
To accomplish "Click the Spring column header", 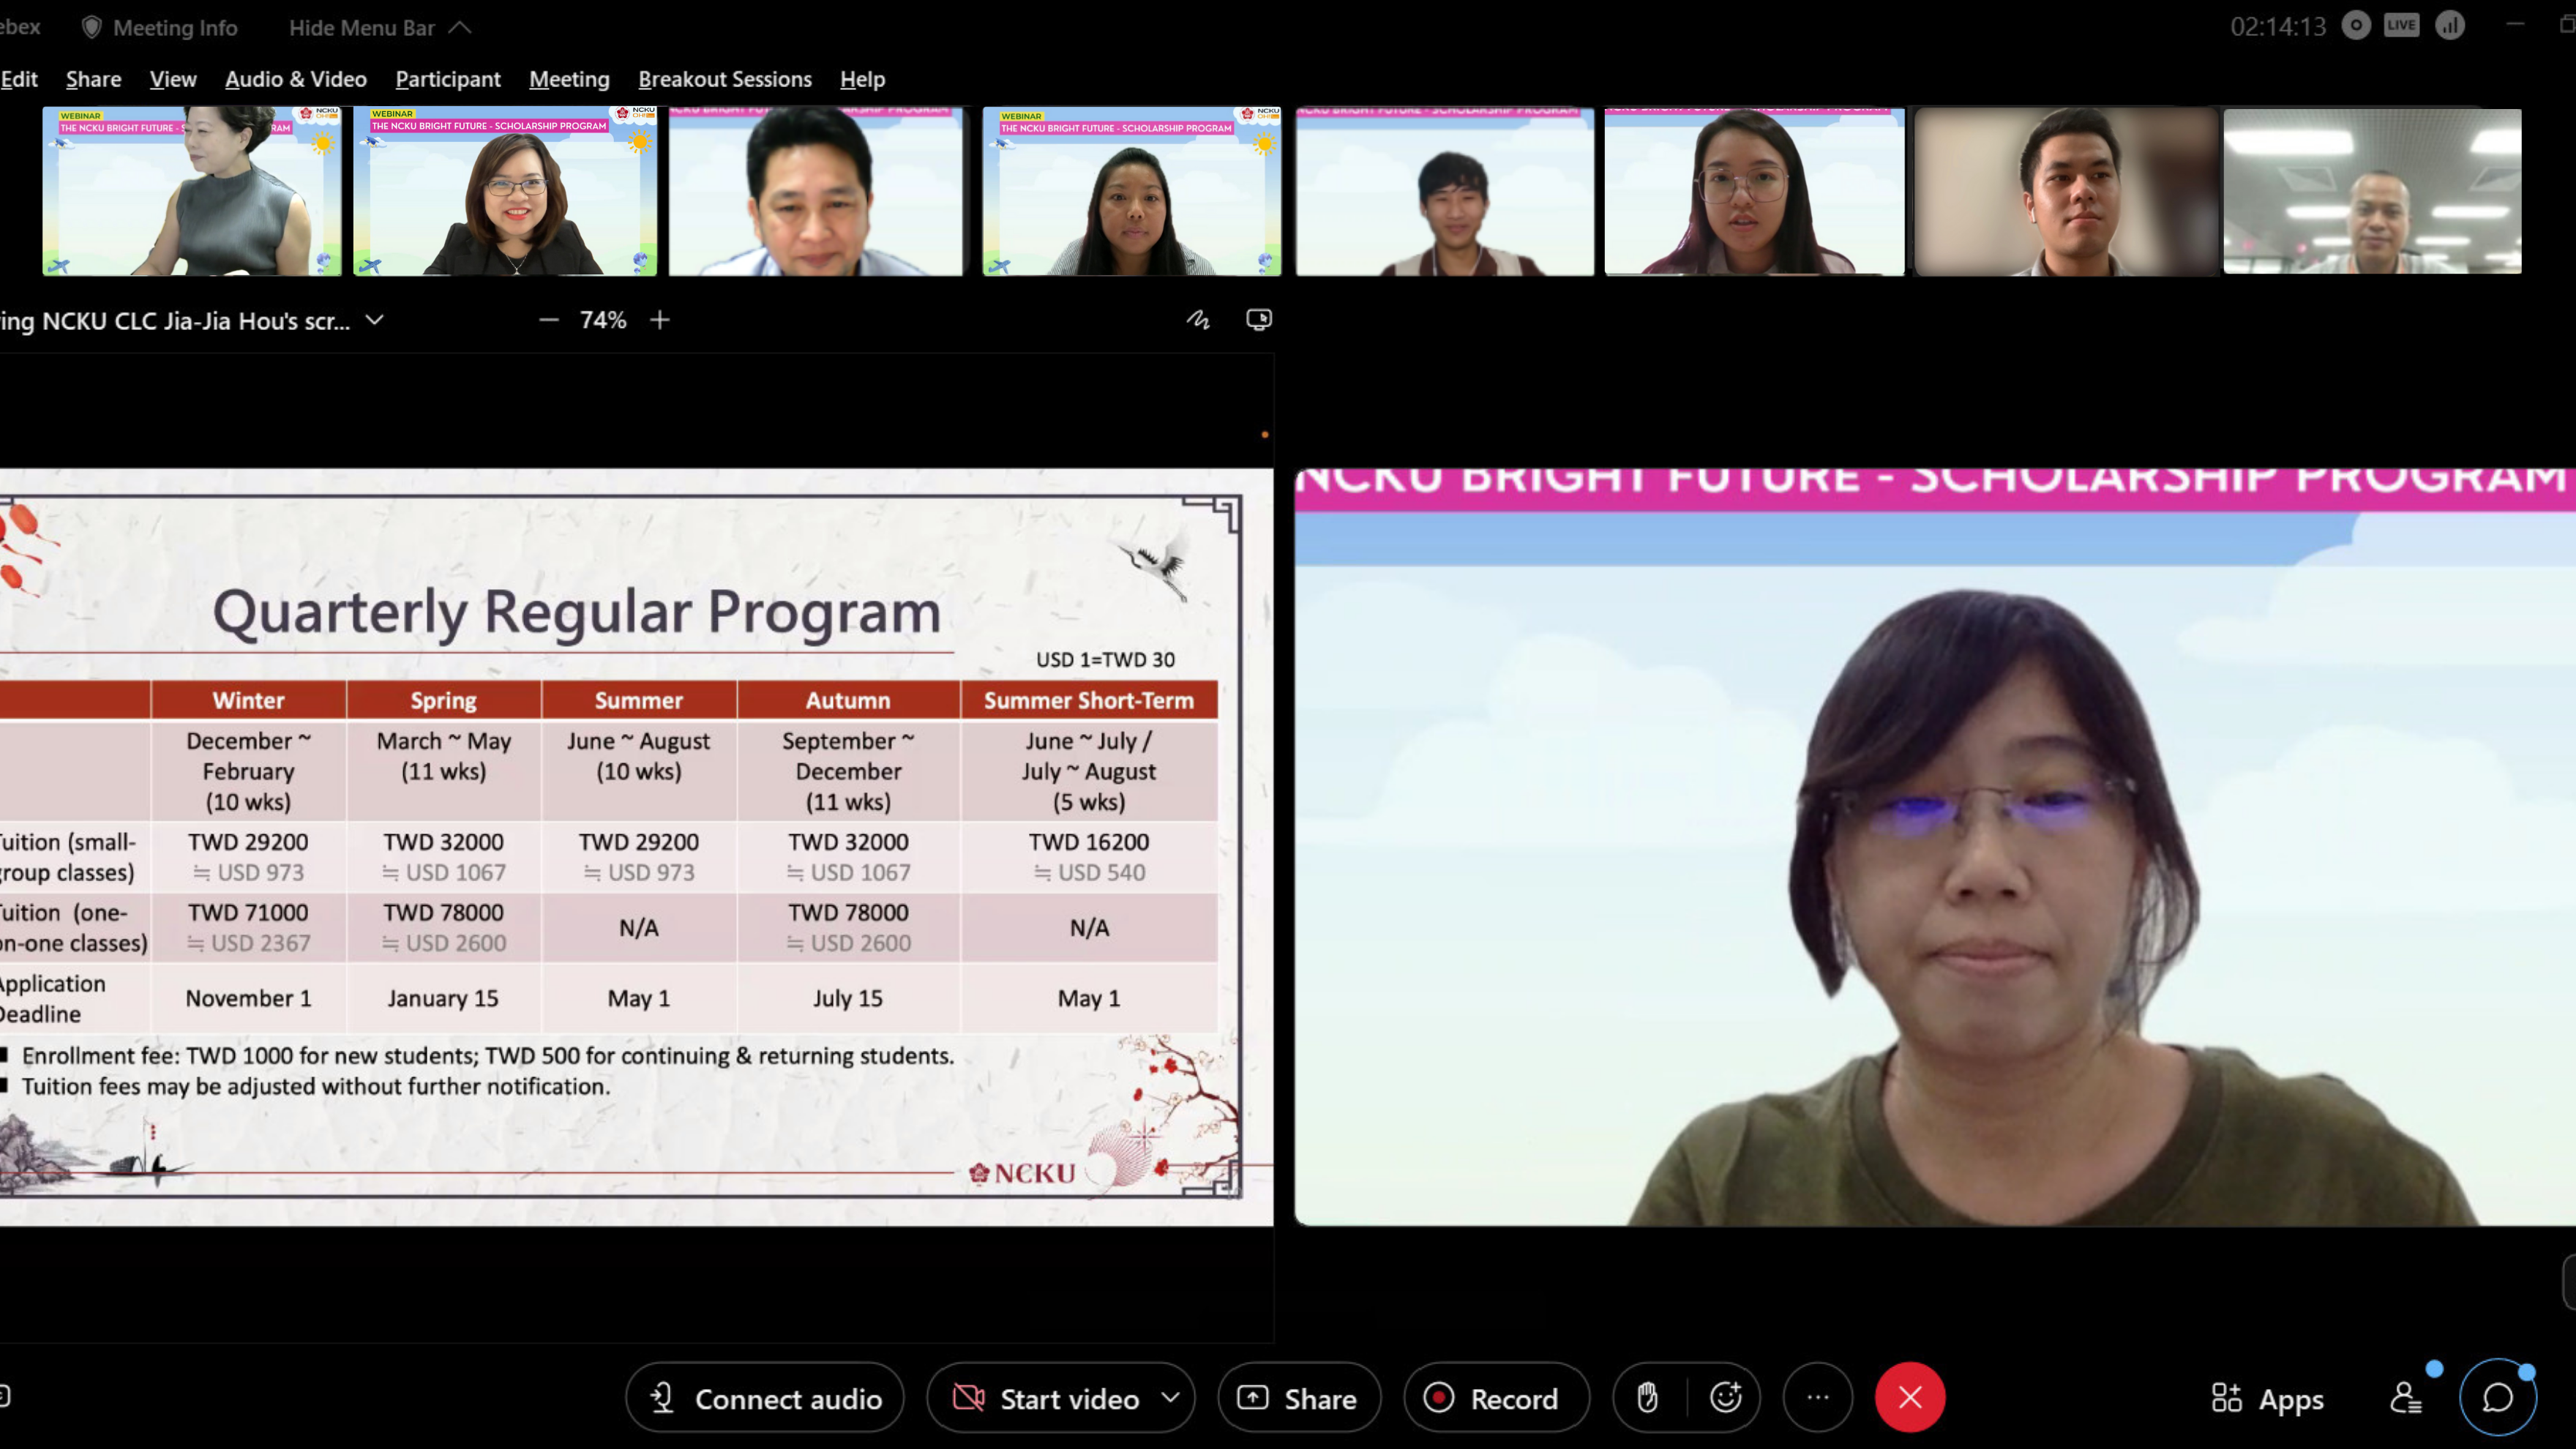I will tap(444, 700).
